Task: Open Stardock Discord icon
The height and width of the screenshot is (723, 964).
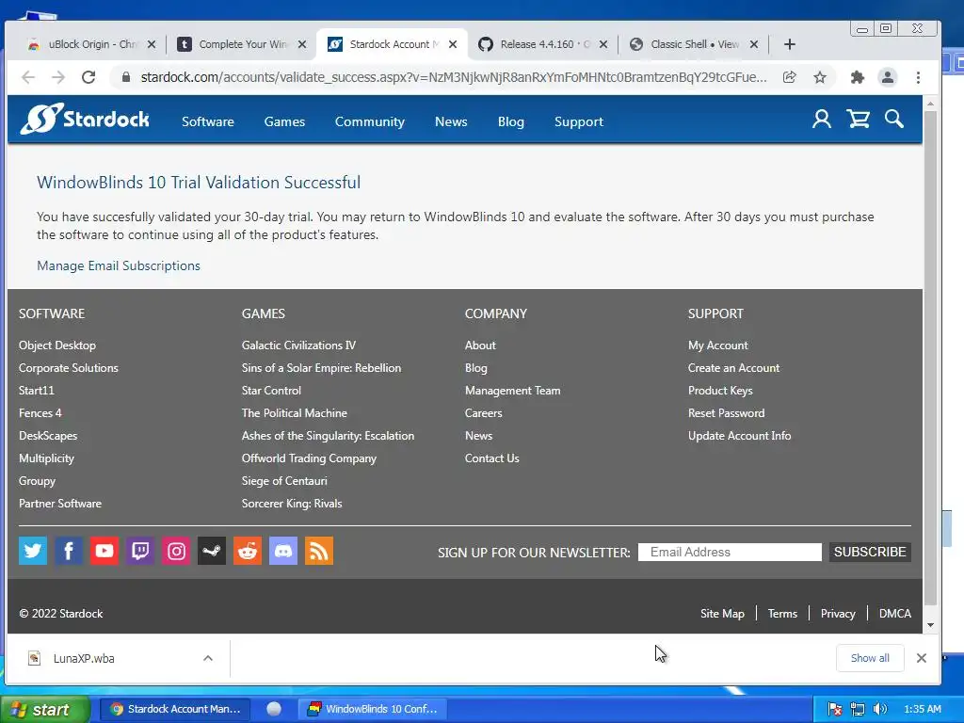Action: click(x=282, y=550)
